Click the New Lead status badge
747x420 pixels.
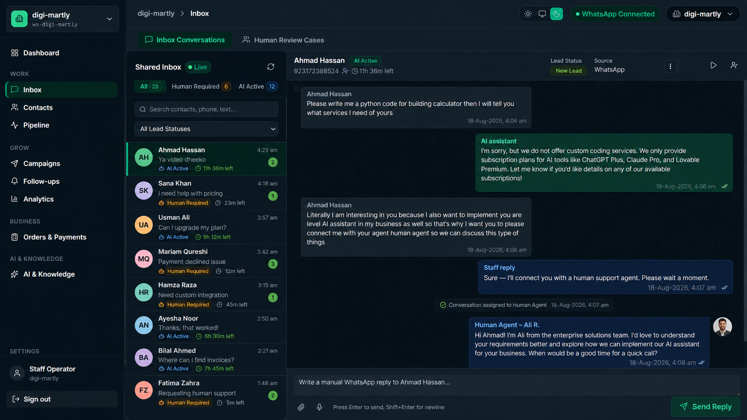[x=569, y=71]
